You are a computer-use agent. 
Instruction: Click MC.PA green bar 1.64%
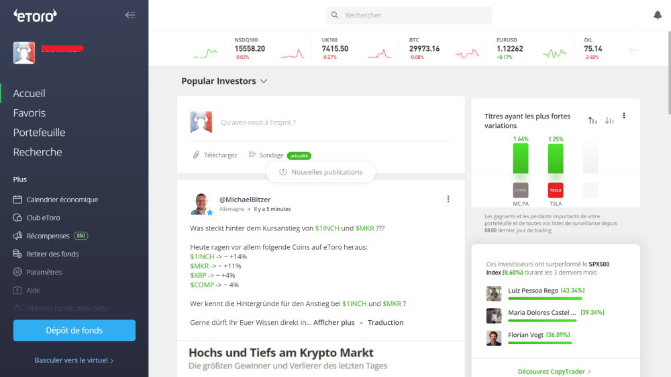[x=521, y=159]
